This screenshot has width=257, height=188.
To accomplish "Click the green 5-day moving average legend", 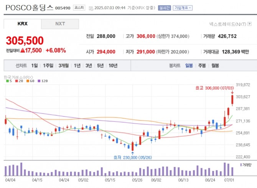I will 9,81.
